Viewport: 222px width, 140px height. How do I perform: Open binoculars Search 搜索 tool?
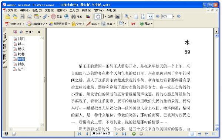77,17
